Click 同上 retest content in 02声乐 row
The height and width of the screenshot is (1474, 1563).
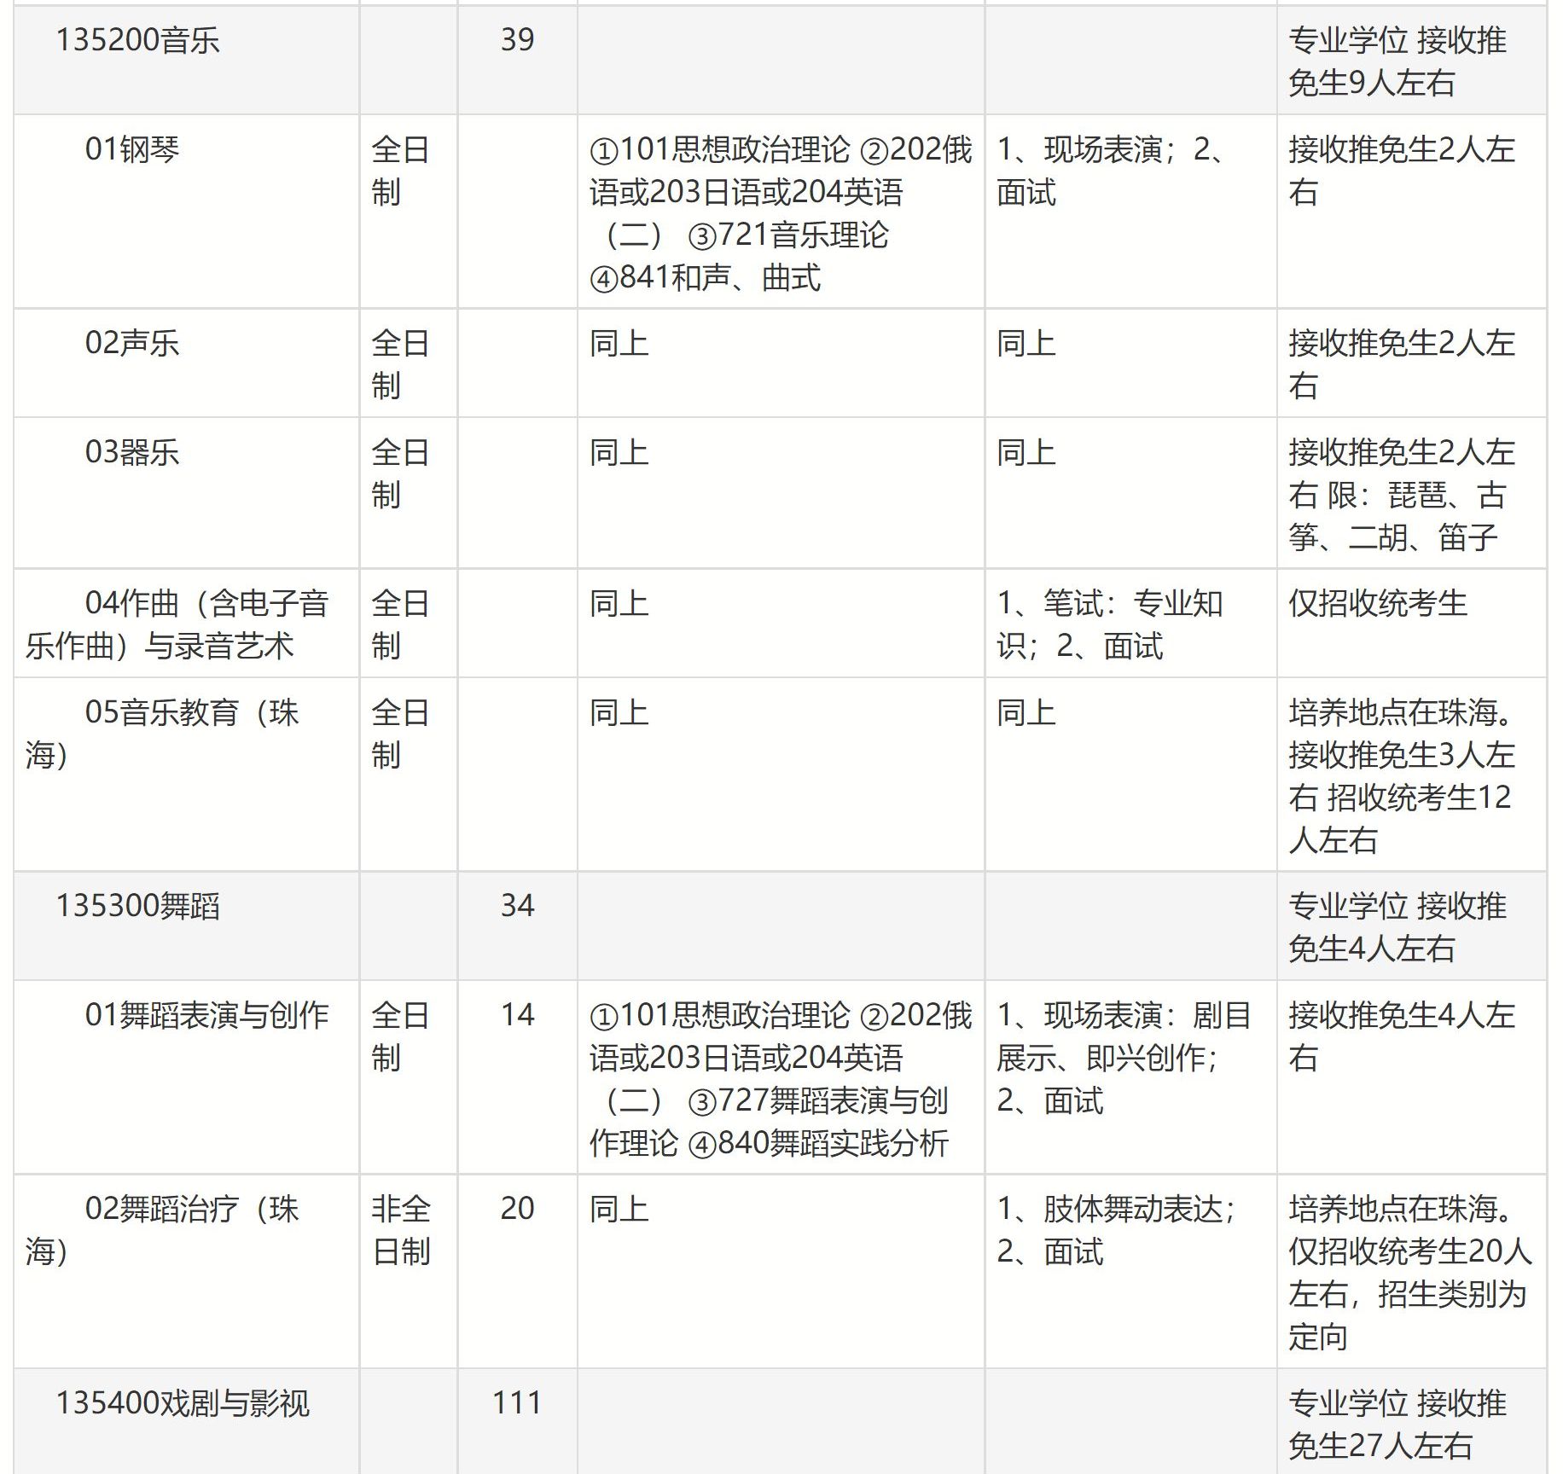coord(1026,343)
